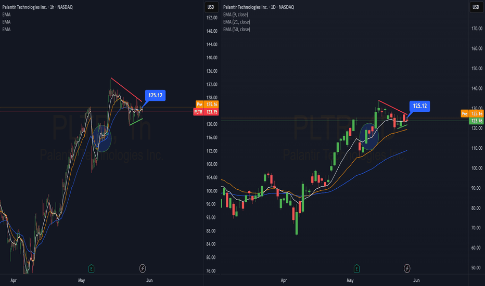This screenshot has width=485, height=286.
Task: Open USD currency selector on left chart
Action: point(211,7)
